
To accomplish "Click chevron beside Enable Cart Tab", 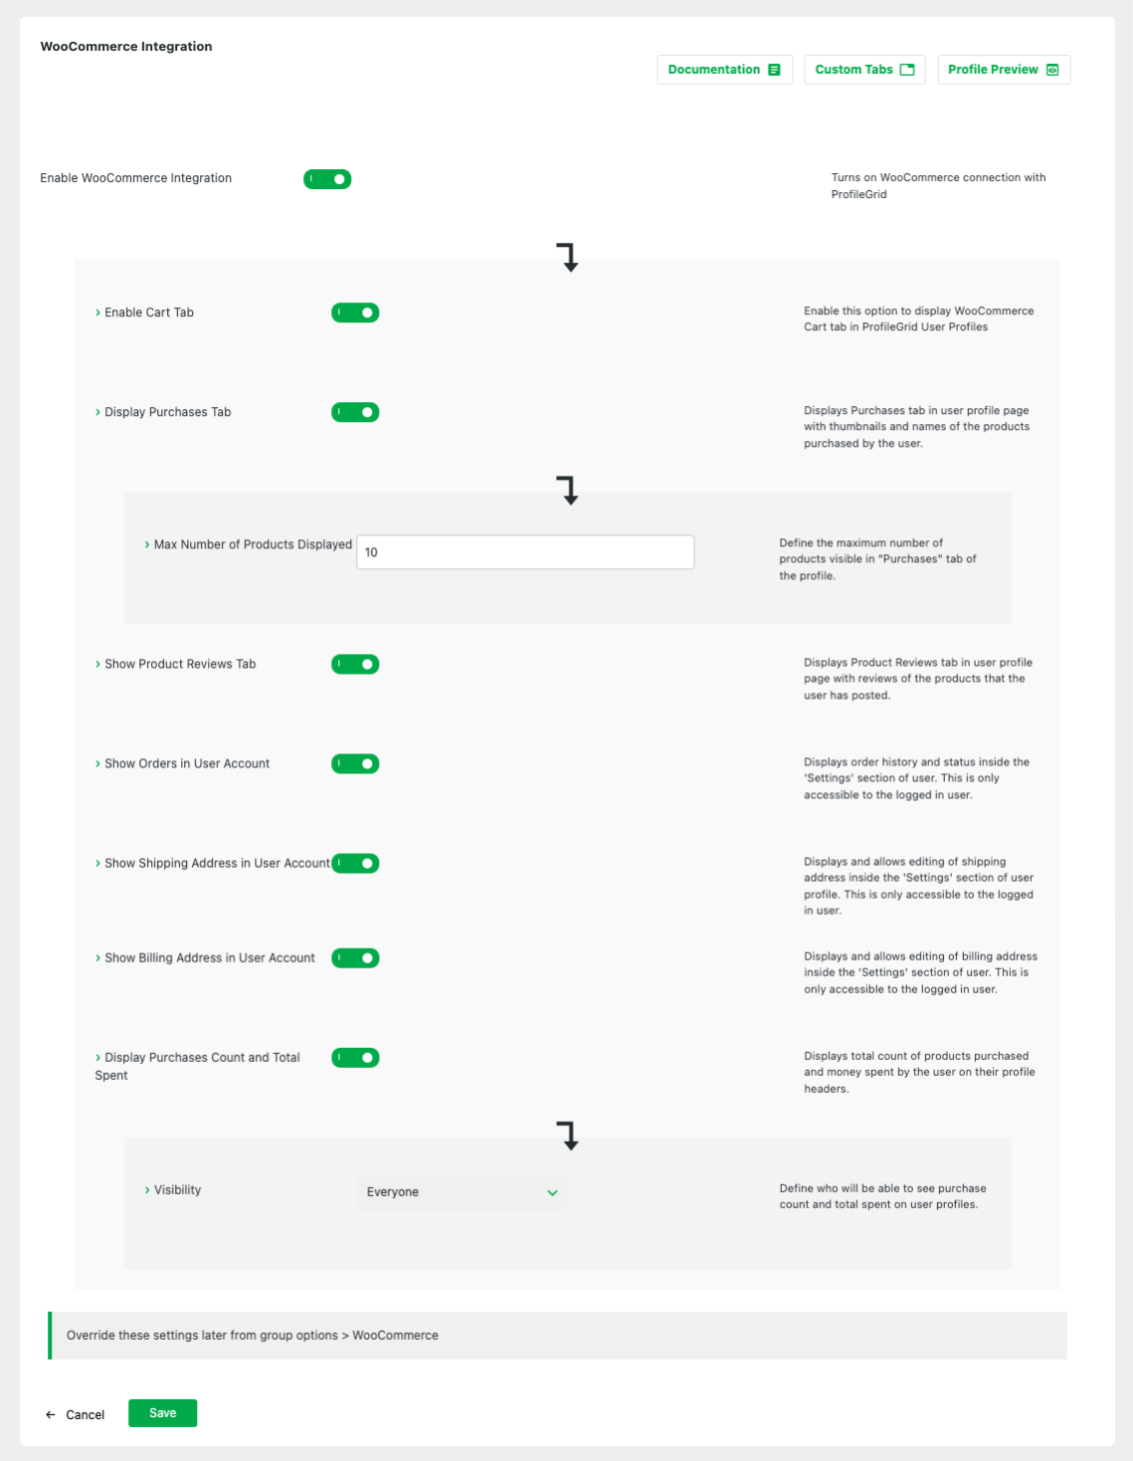I will (97, 313).
